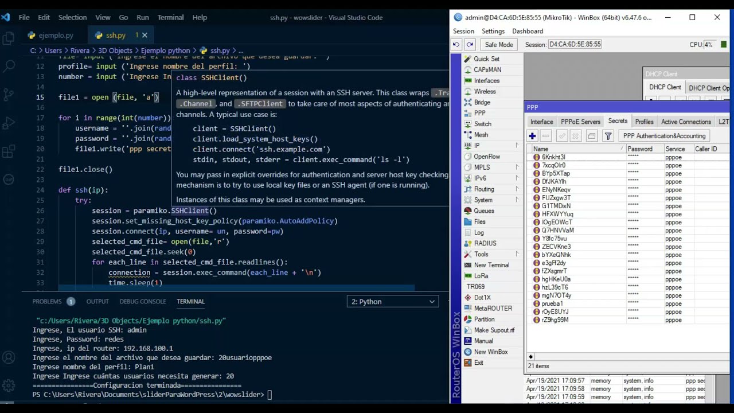
Task: Click the Remove (minus) icon in PPP window
Action: (x=546, y=136)
